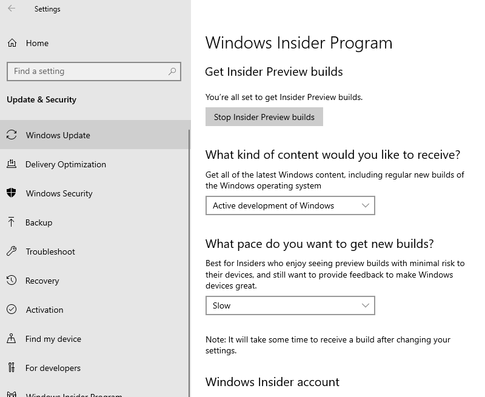Click the Backup upward arrow icon
This screenshot has height=397, width=485.
[x=11, y=222]
